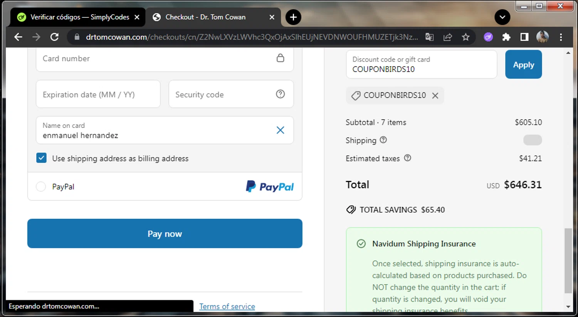Click the padlock site info icon
This screenshot has height=317, width=578.
[77, 37]
